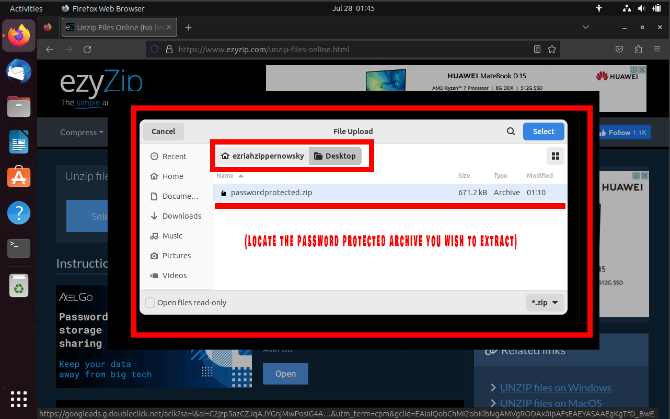The width and height of the screenshot is (670, 419).
Task: Bookmark the page with the star icon
Action: point(552,49)
